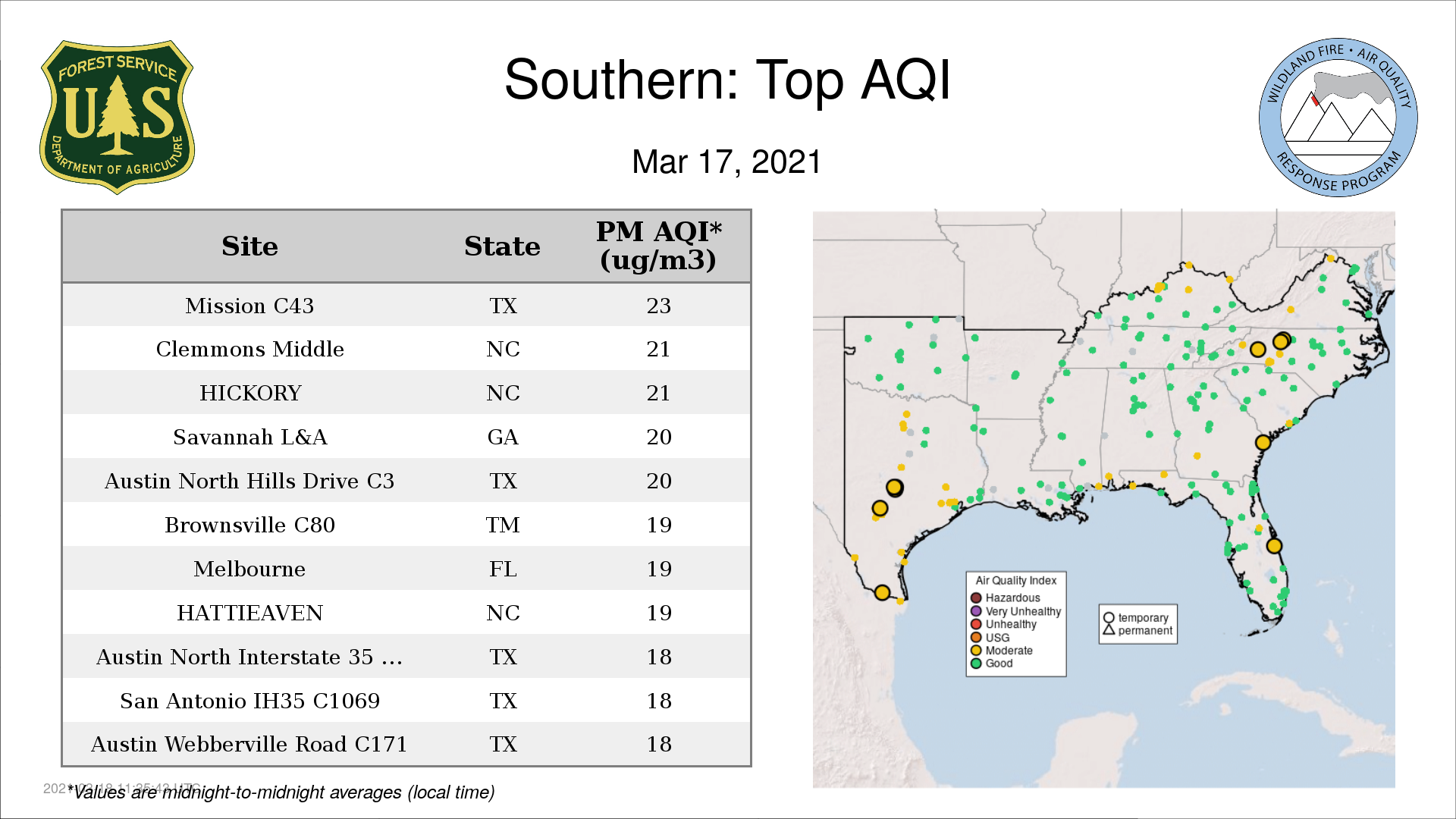Select the 'Southern: Top AQI' title

(x=727, y=80)
